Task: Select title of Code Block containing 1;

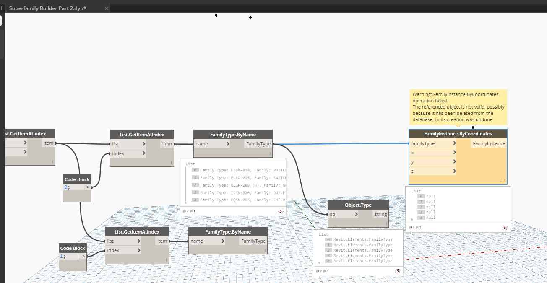Action: 73,248
